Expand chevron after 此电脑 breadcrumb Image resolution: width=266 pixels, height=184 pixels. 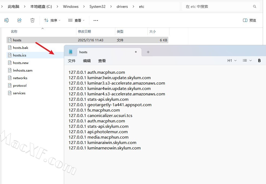tap(25, 6)
